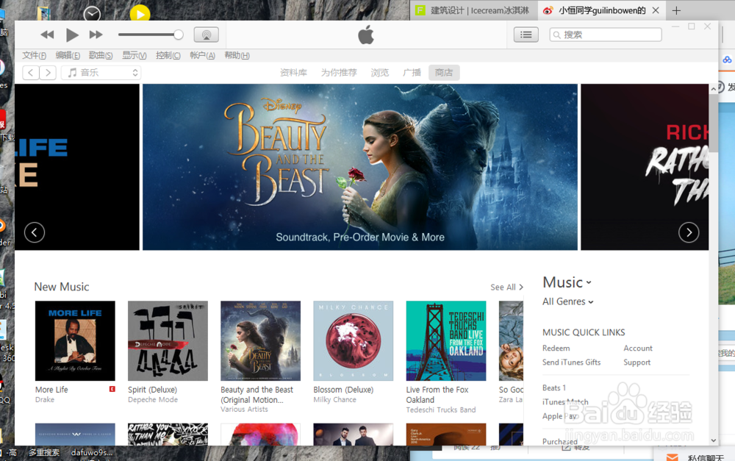
Task: Advance the banner carousel with right arrow
Action: (x=689, y=232)
